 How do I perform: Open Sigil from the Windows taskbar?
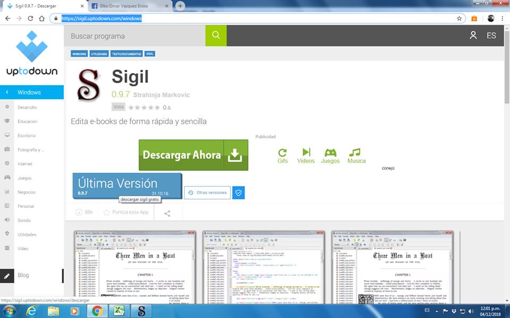pyautogui.click(x=142, y=311)
